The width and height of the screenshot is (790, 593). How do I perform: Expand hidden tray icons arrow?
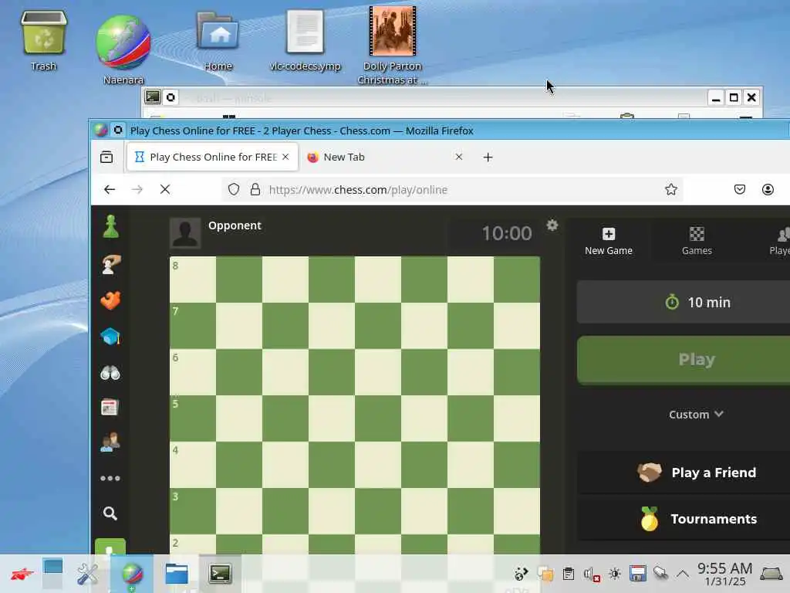(x=683, y=574)
